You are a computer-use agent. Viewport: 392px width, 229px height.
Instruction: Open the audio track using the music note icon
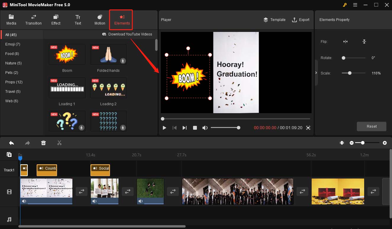point(9,220)
